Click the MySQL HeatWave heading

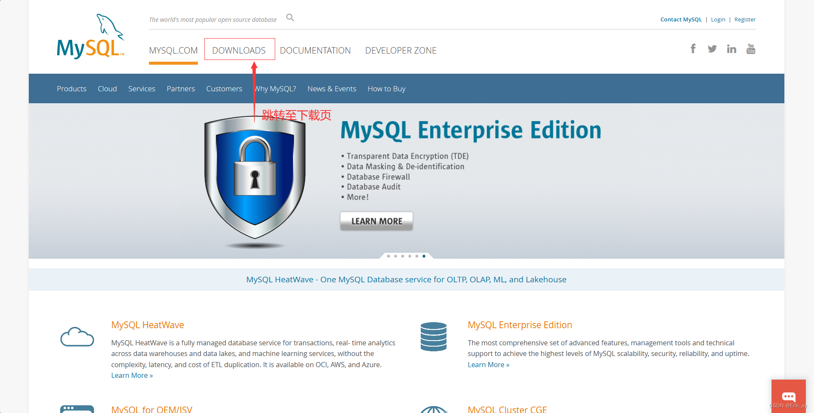(x=148, y=325)
